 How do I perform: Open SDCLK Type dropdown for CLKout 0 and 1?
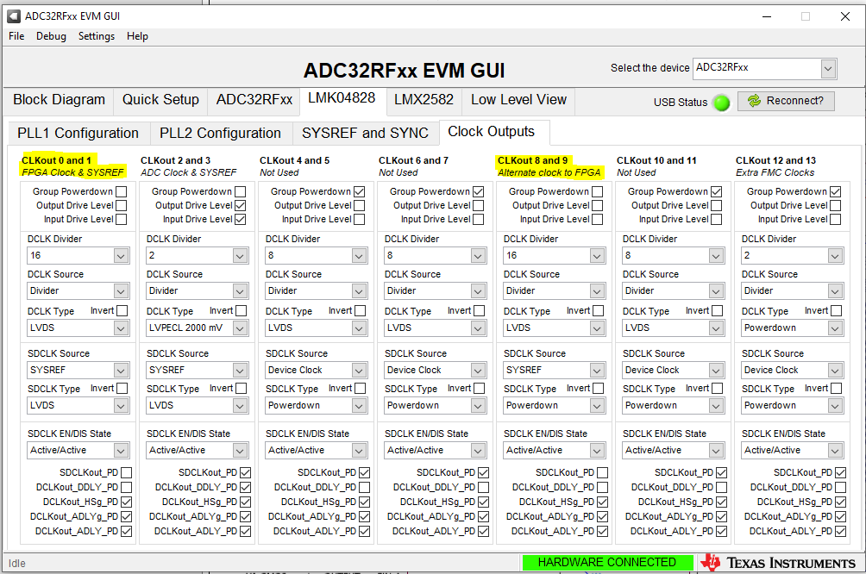click(x=78, y=406)
